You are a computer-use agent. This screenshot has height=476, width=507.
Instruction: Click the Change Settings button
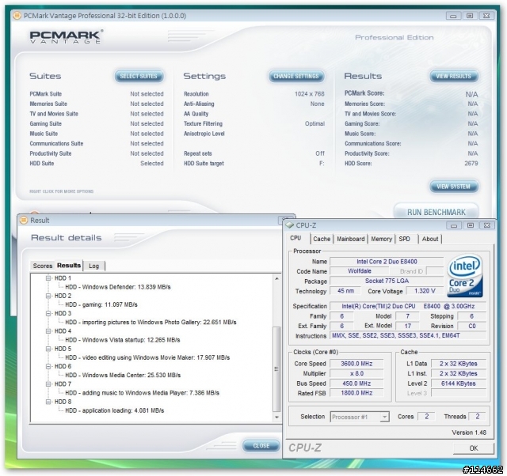296,76
